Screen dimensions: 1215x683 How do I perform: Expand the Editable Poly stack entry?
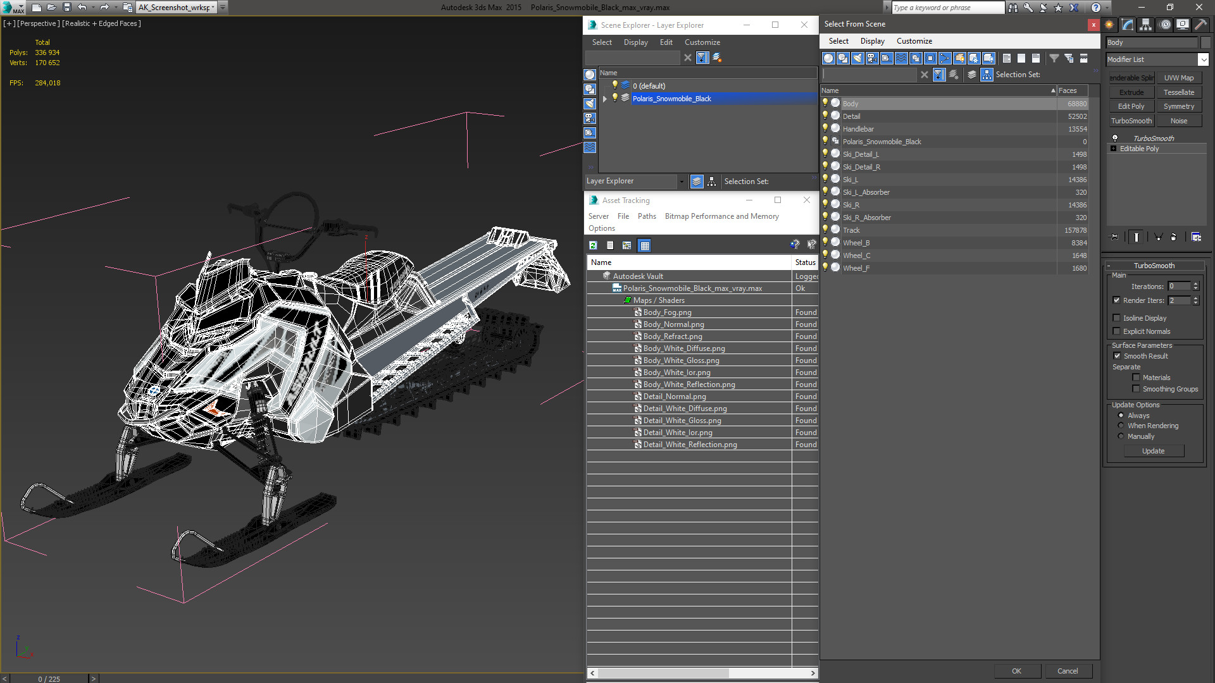(x=1113, y=149)
